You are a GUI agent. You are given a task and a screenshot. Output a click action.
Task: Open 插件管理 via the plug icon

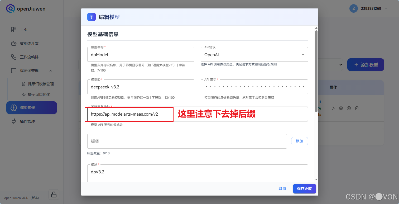13,121
